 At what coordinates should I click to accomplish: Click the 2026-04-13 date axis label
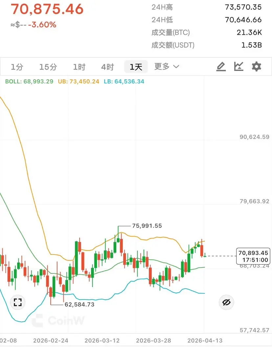pyautogui.click(x=205, y=340)
